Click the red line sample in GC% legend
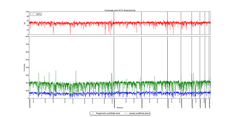 [x=33, y=14]
